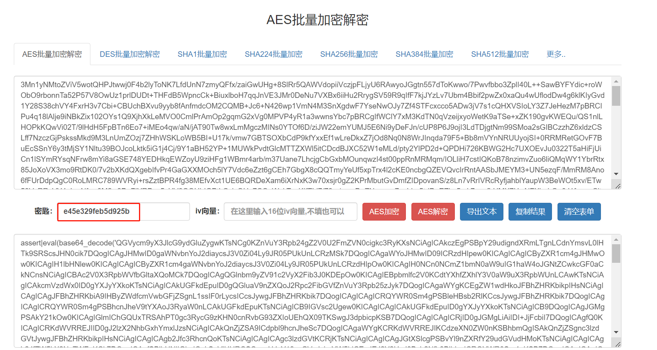
Task: Expand the 更多.. tab menu
Action: point(556,54)
